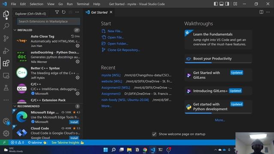Click Clone Git Repository link
The image size is (274, 154).
point(124,50)
